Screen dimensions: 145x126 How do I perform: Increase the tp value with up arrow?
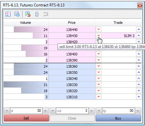coord(138,111)
